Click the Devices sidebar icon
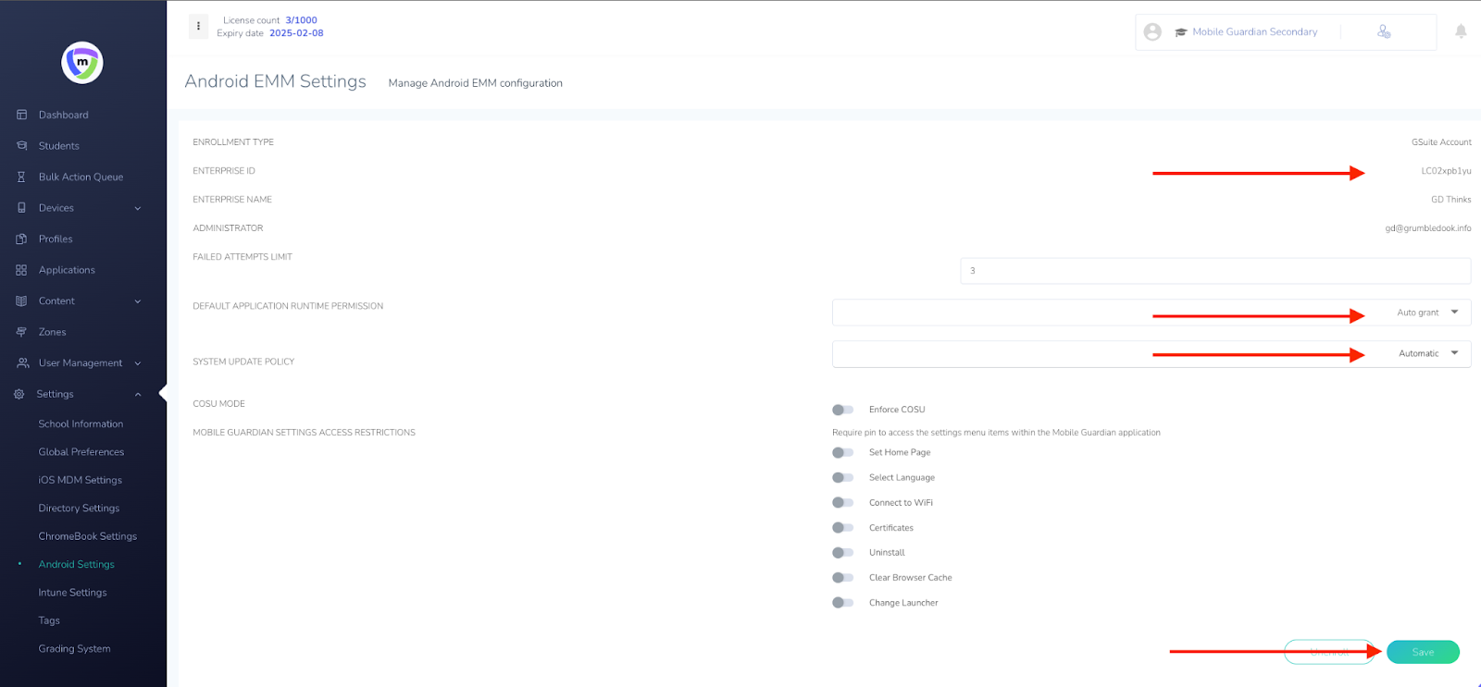 click(21, 208)
